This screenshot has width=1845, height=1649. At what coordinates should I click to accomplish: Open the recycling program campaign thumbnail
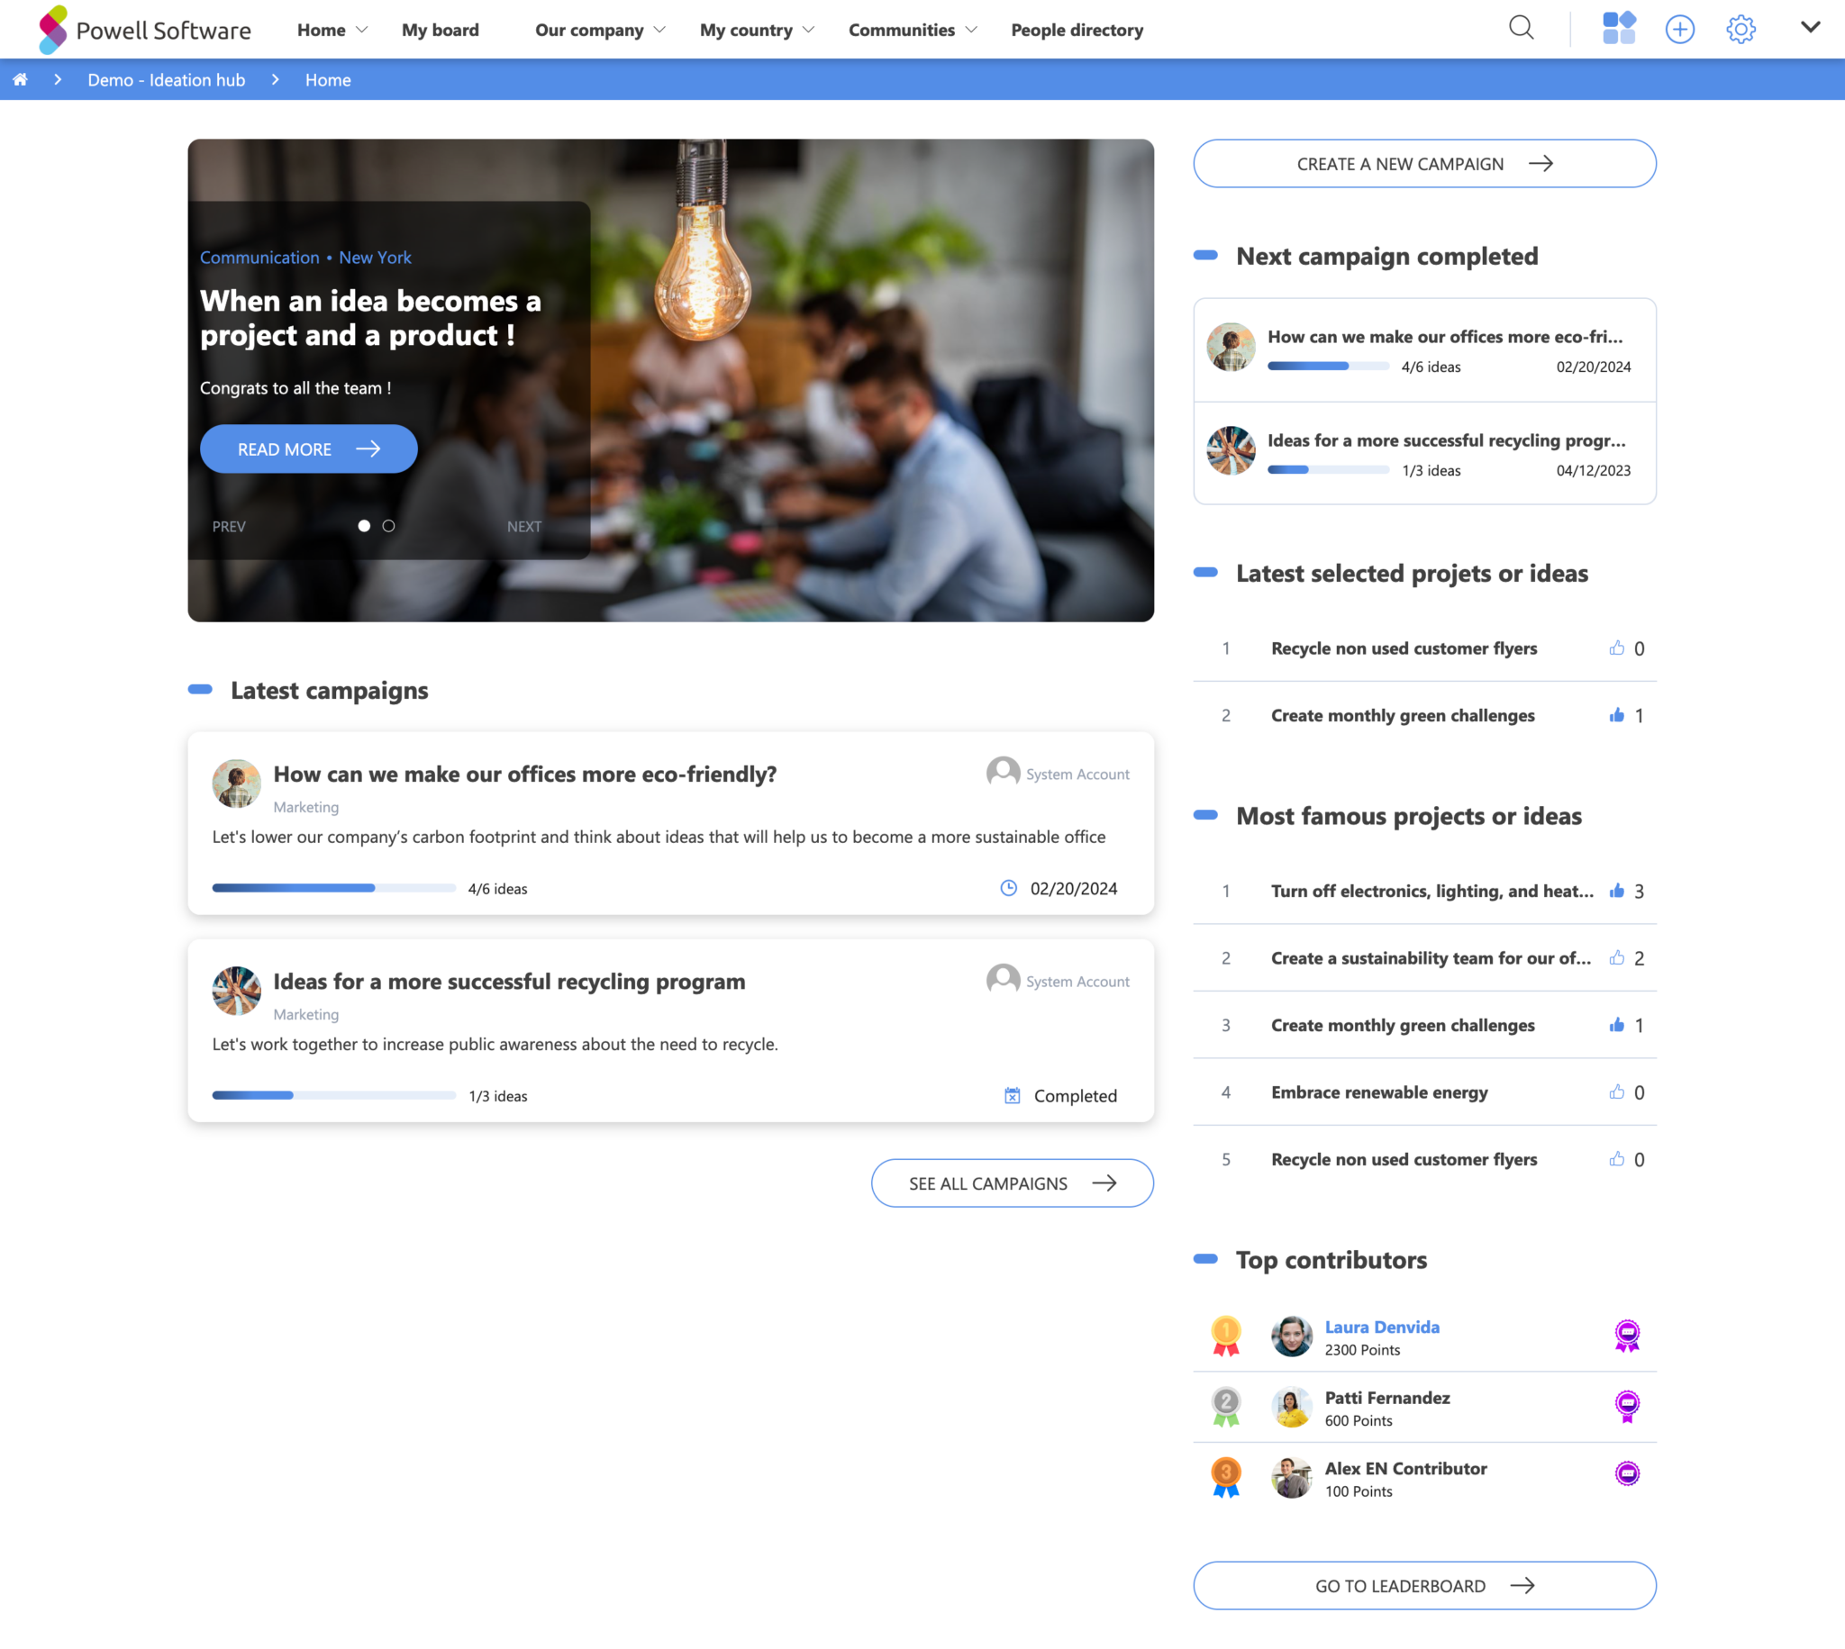click(x=237, y=991)
